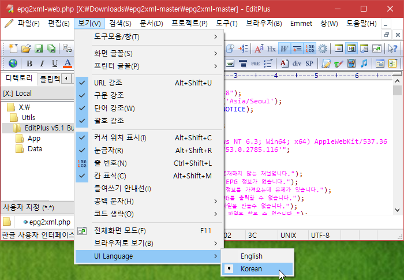
Task: Toggle 커서 위치 표시(I) option
Action: click(x=149, y=137)
